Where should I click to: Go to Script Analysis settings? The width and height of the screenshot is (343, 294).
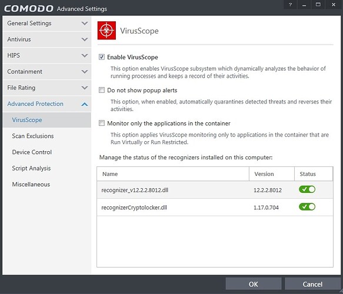(31, 168)
